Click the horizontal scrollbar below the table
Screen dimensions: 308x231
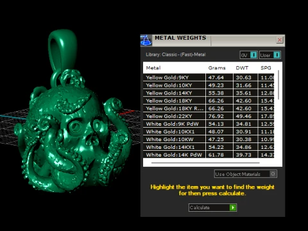[x=205, y=163]
